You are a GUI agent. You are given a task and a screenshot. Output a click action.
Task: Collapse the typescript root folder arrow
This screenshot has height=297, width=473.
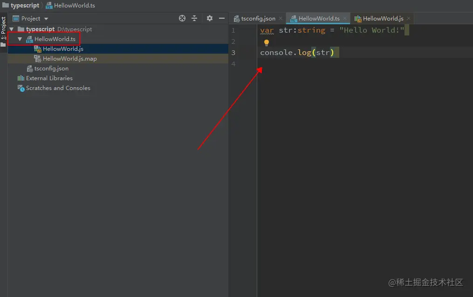[12, 29]
